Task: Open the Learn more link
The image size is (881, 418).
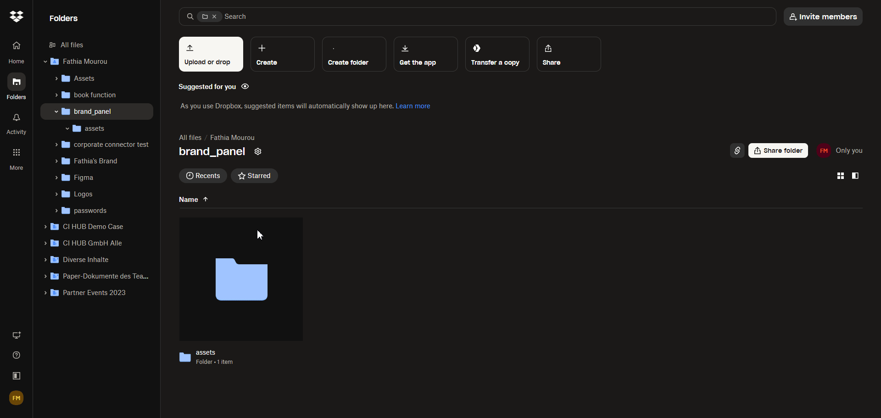Action: point(413,106)
